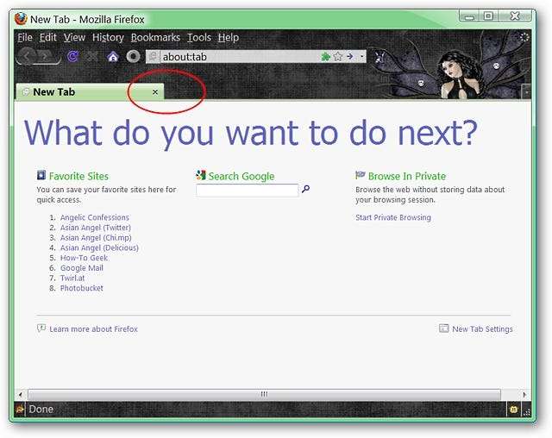This screenshot has height=438, width=552.
Task: Open the Photobucket link
Action: coord(82,288)
